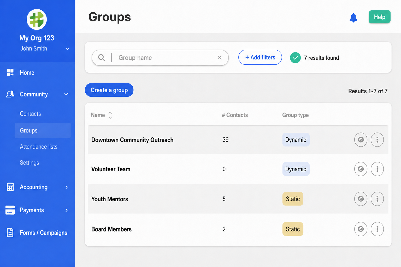Sort groups by Name column arrows
The height and width of the screenshot is (267, 401).
[110, 115]
